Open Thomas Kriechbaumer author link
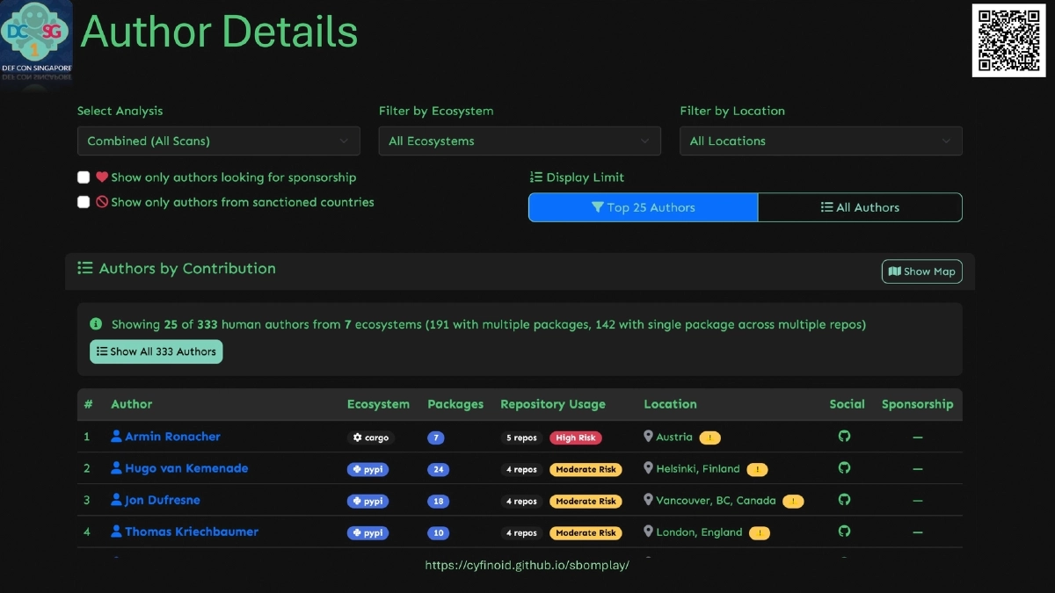1055x593 pixels. 191,532
